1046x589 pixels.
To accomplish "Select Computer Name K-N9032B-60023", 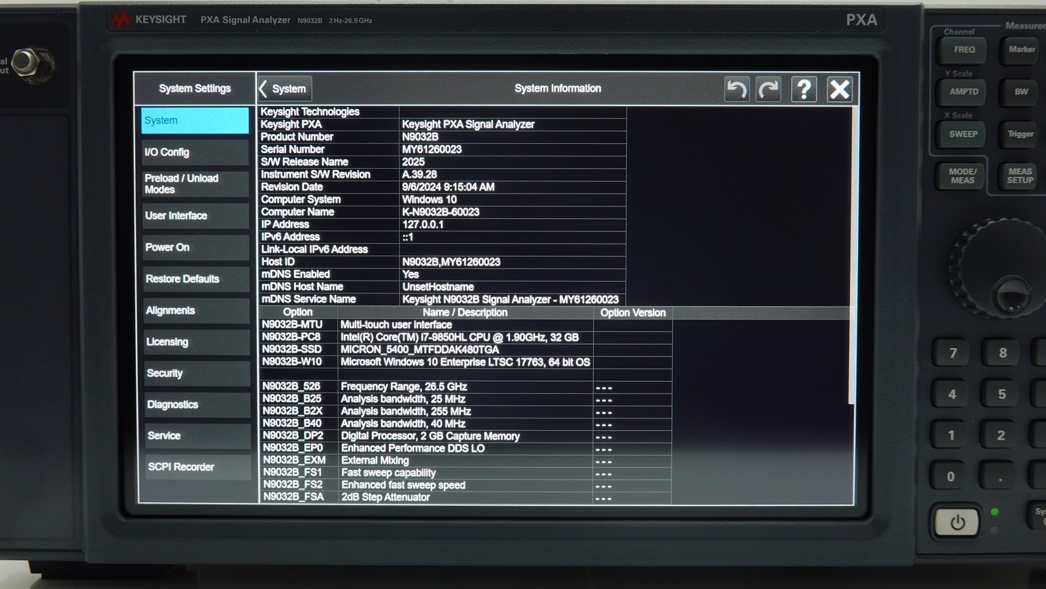I will point(441,212).
